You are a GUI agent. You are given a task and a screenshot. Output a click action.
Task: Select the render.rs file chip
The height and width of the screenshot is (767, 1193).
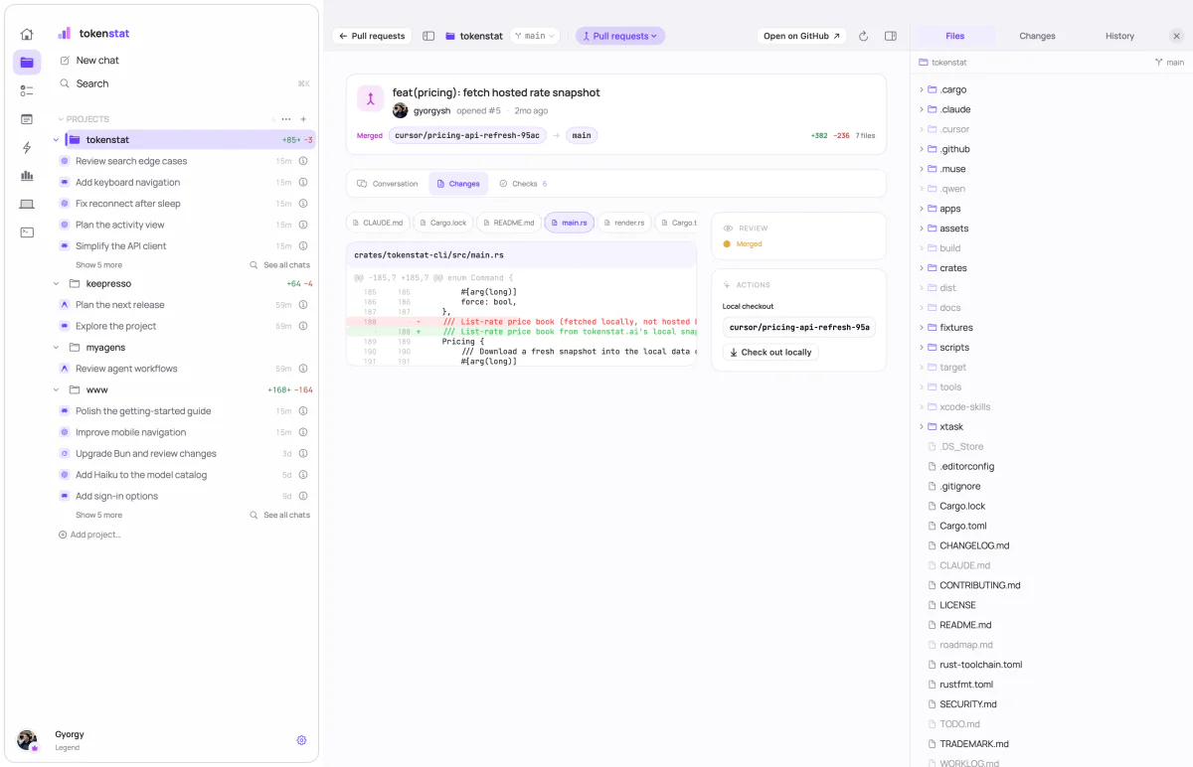pyautogui.click(x=624, y=223)
